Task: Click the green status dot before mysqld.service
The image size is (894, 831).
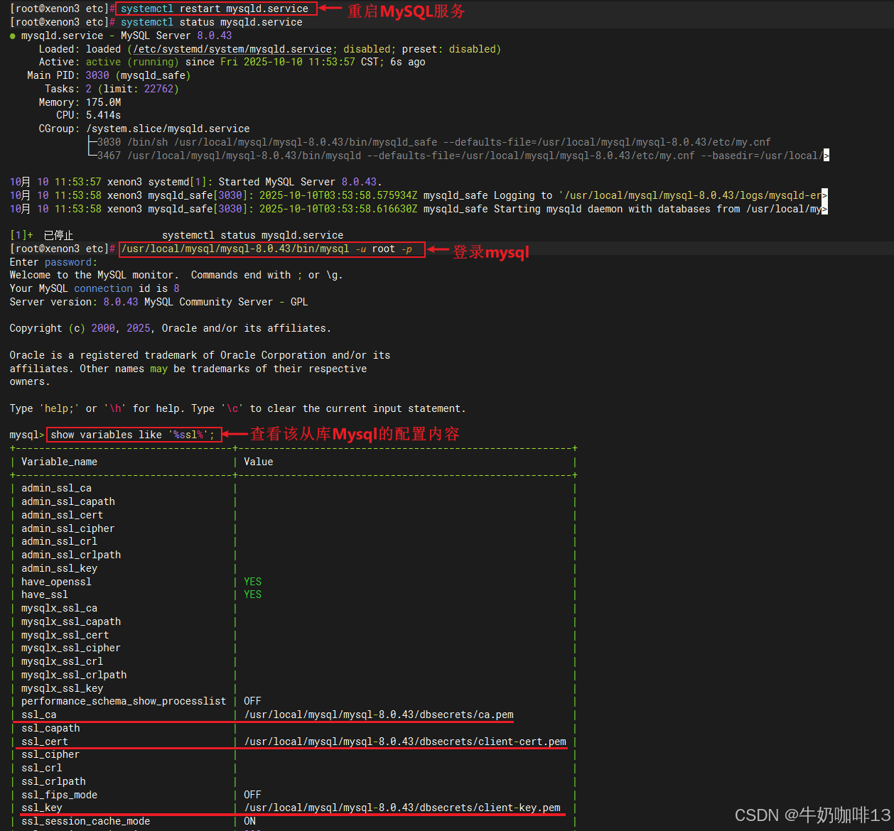Action: pyautogui.click(x=14, y=36)
